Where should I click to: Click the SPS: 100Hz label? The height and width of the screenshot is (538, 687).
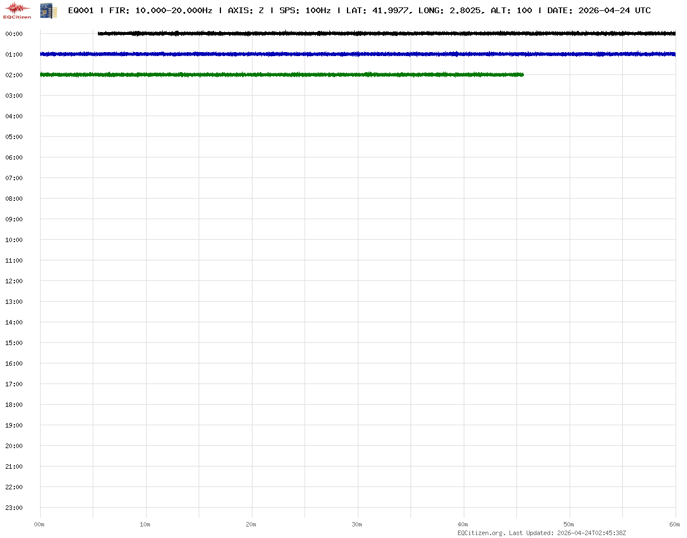click(305, 10)
